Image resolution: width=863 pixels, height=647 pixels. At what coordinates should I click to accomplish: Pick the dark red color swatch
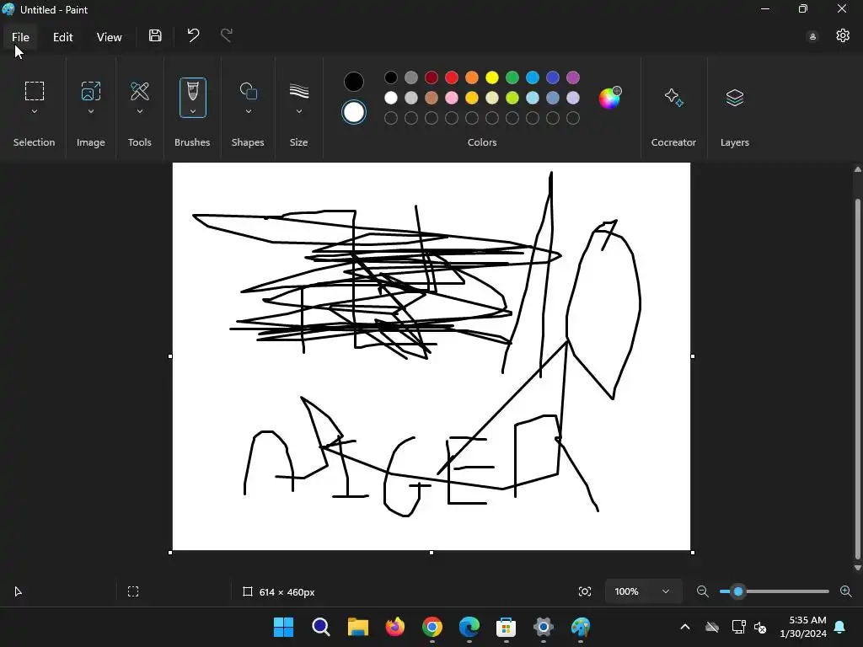click(431, 78)
